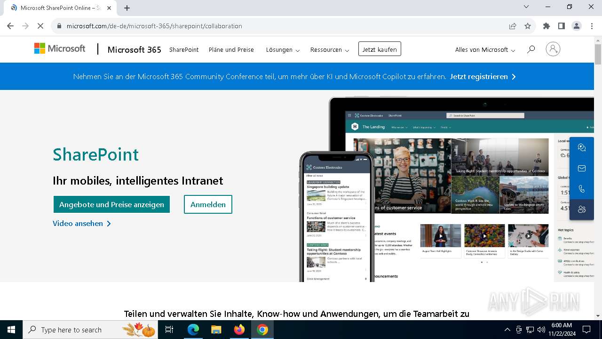
Task: Click the Video ansehen link
Action: click(82, 224)
